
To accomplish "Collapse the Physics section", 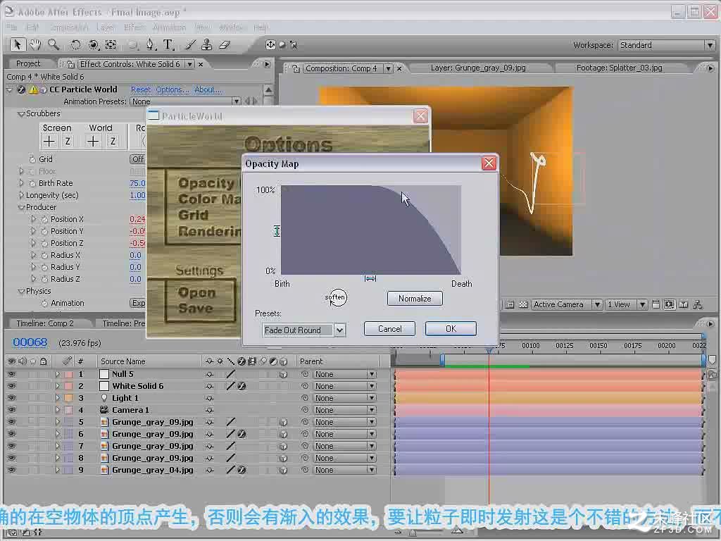I will point(21,291).
